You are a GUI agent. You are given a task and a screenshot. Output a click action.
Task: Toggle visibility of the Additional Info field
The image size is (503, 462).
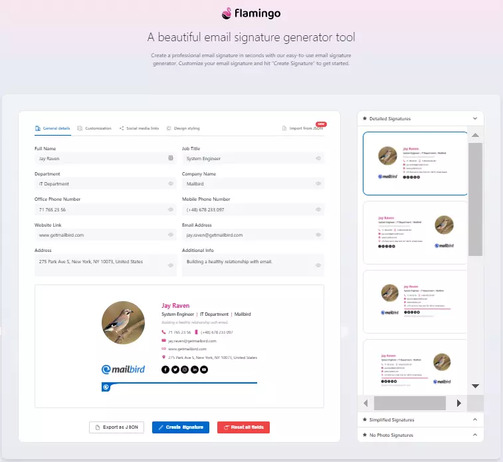point(318,265)
